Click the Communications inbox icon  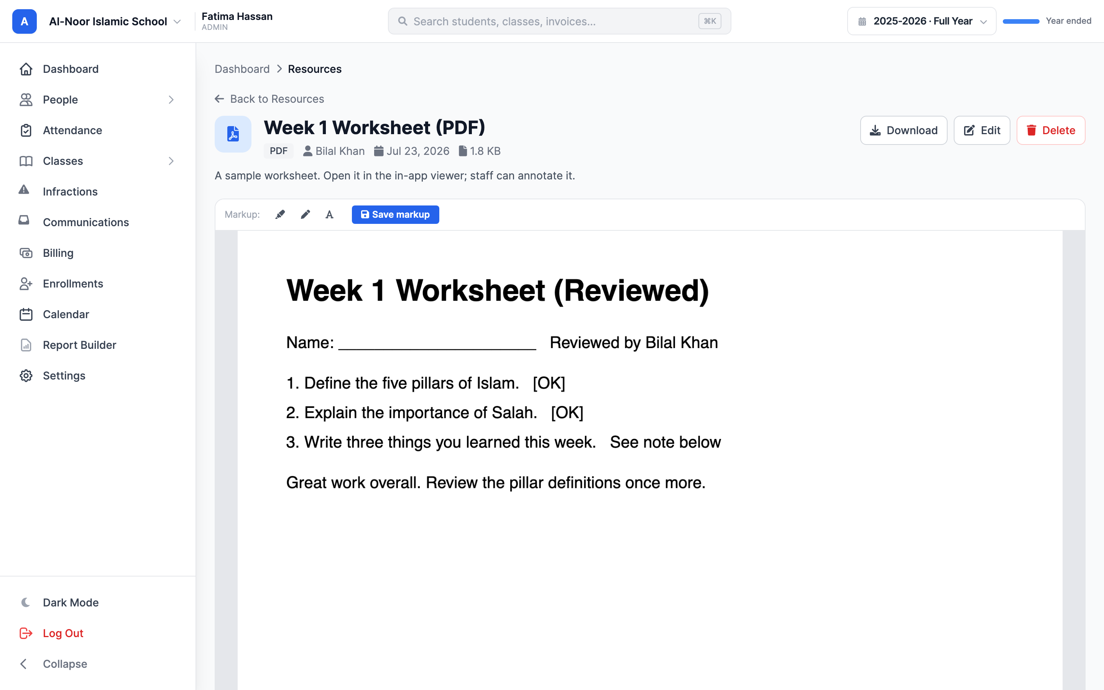click(x=24, y=220)
